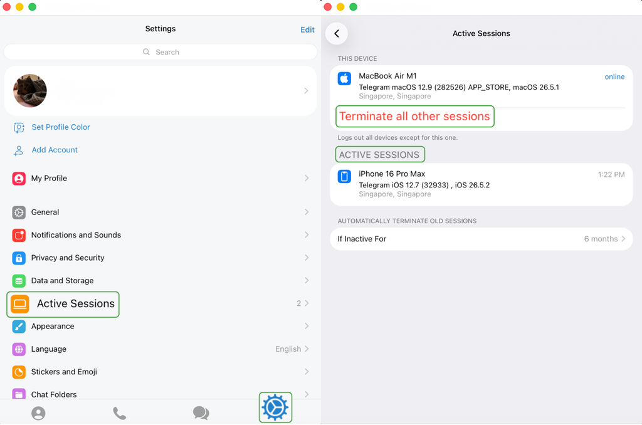Click the Set Profile Color link

tap(61, 127)
